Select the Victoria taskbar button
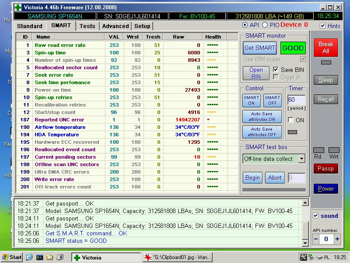Viewport: 350px width, 263px height. [106, 257]
